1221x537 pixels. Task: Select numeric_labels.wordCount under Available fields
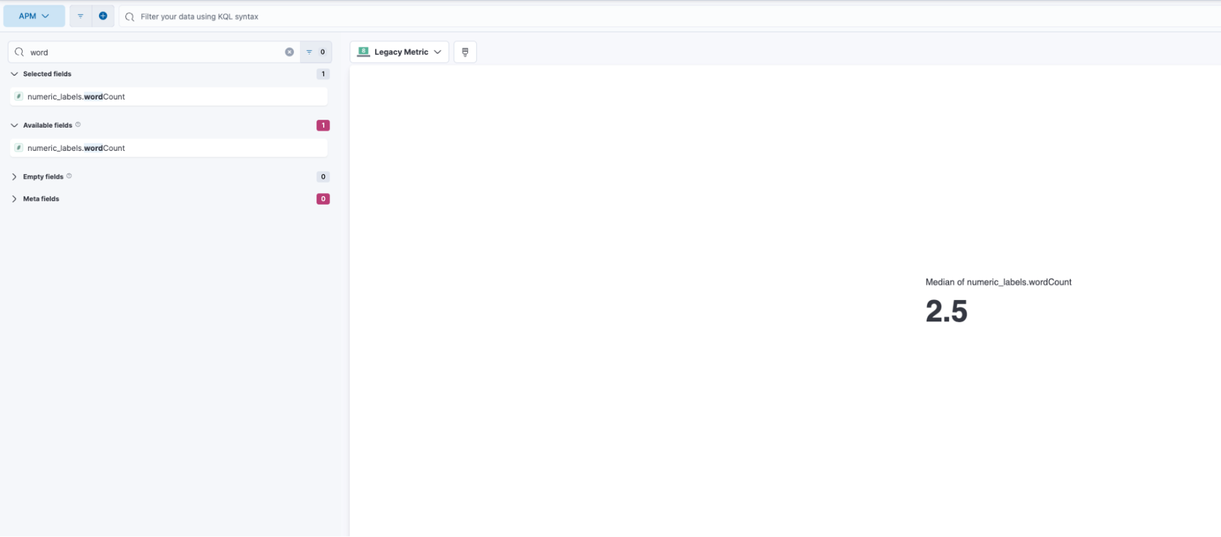76,148
